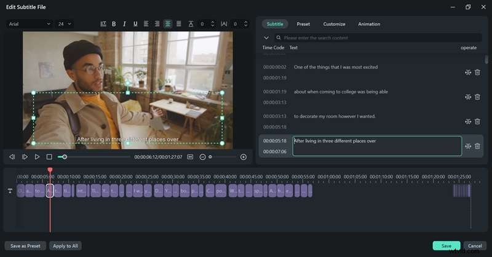Expand the chevron beside the search box
The width and height of the screenshot is (492, 257).
coord(266,38)
